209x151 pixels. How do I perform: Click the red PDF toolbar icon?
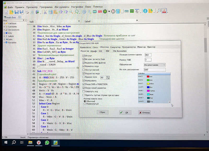coord(164,11)
